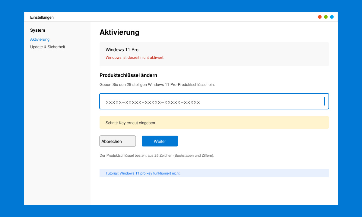Image resolution: width=362 pixels, height=217 pixels.
Task: Go to Update & Sicherheit in the sidebar
Action: (48, 47)
